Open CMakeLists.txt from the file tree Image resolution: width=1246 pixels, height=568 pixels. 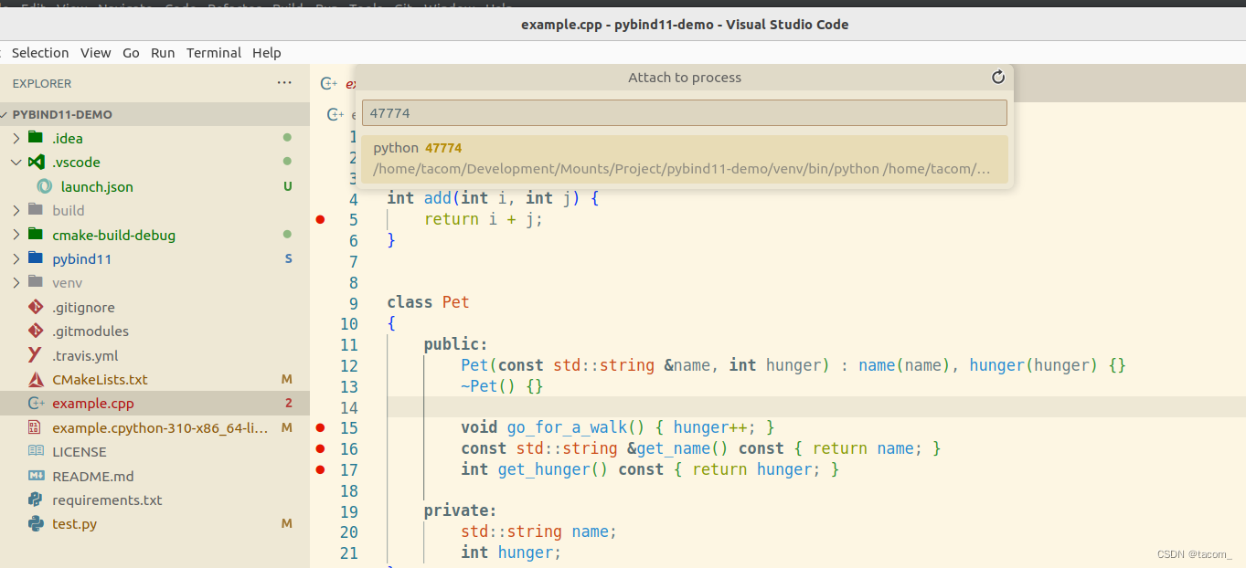(x=100, y=379)
